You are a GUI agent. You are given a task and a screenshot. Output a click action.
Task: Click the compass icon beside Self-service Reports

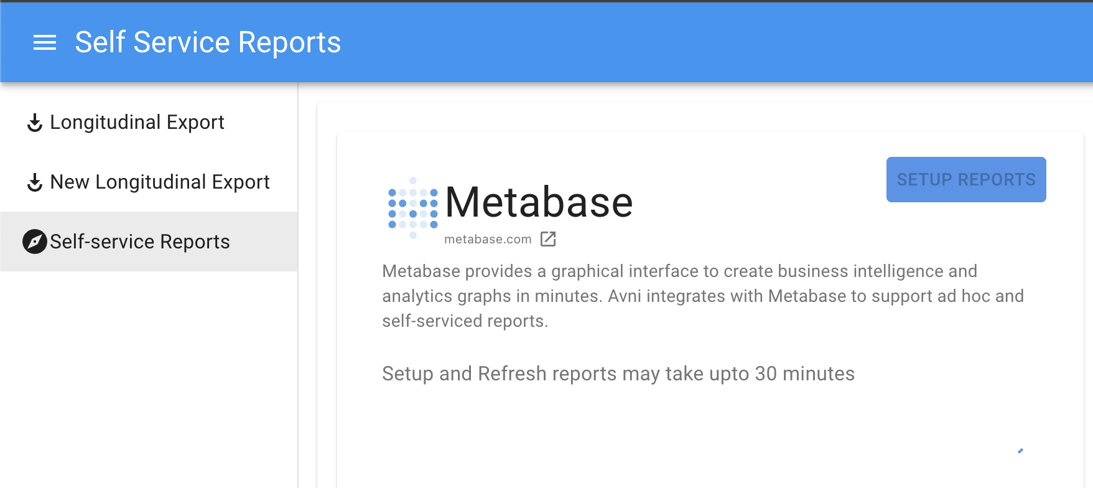35,242
